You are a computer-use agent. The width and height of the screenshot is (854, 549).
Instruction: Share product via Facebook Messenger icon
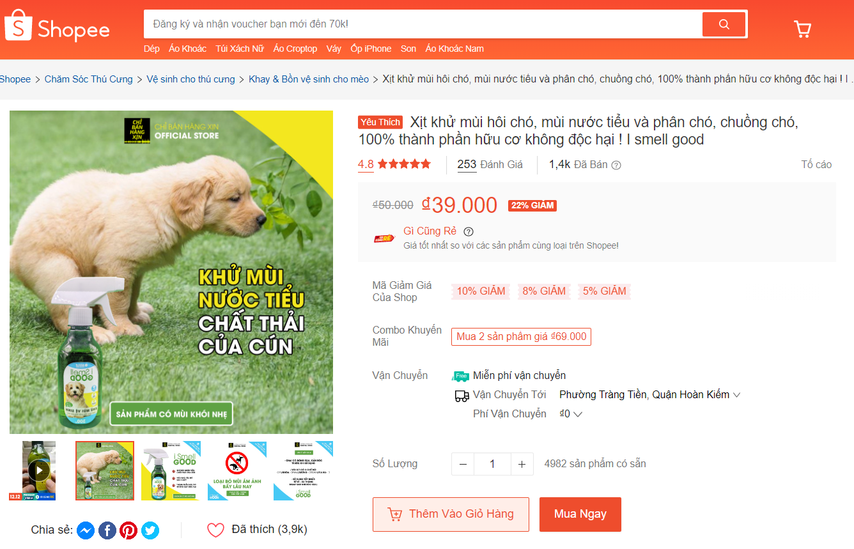pos(86,530)
